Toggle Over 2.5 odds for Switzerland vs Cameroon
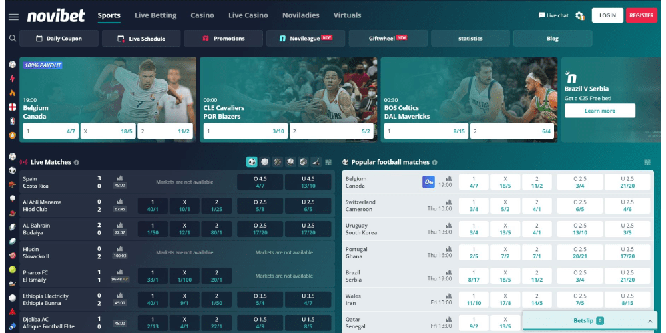 click(578, 205)
